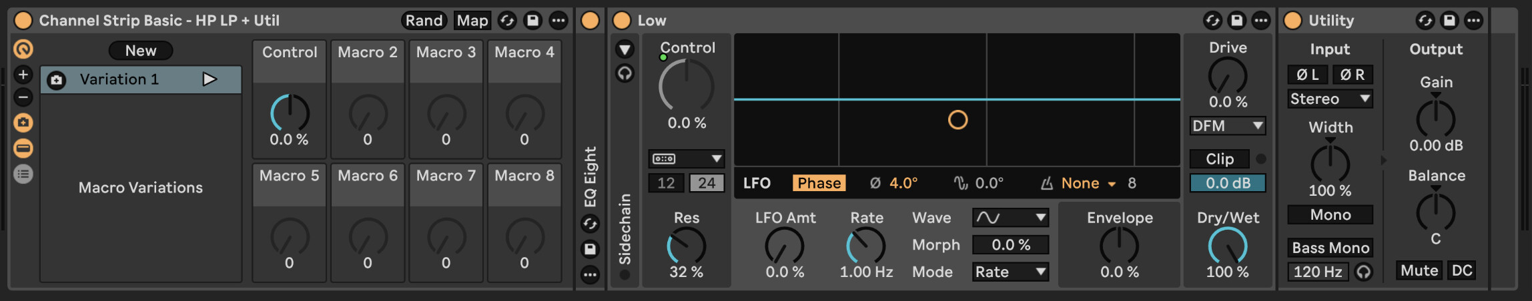This screenshot has height=301, width=1532.
Task: Open Map mode in rack header
Action: tap(472, 21)
